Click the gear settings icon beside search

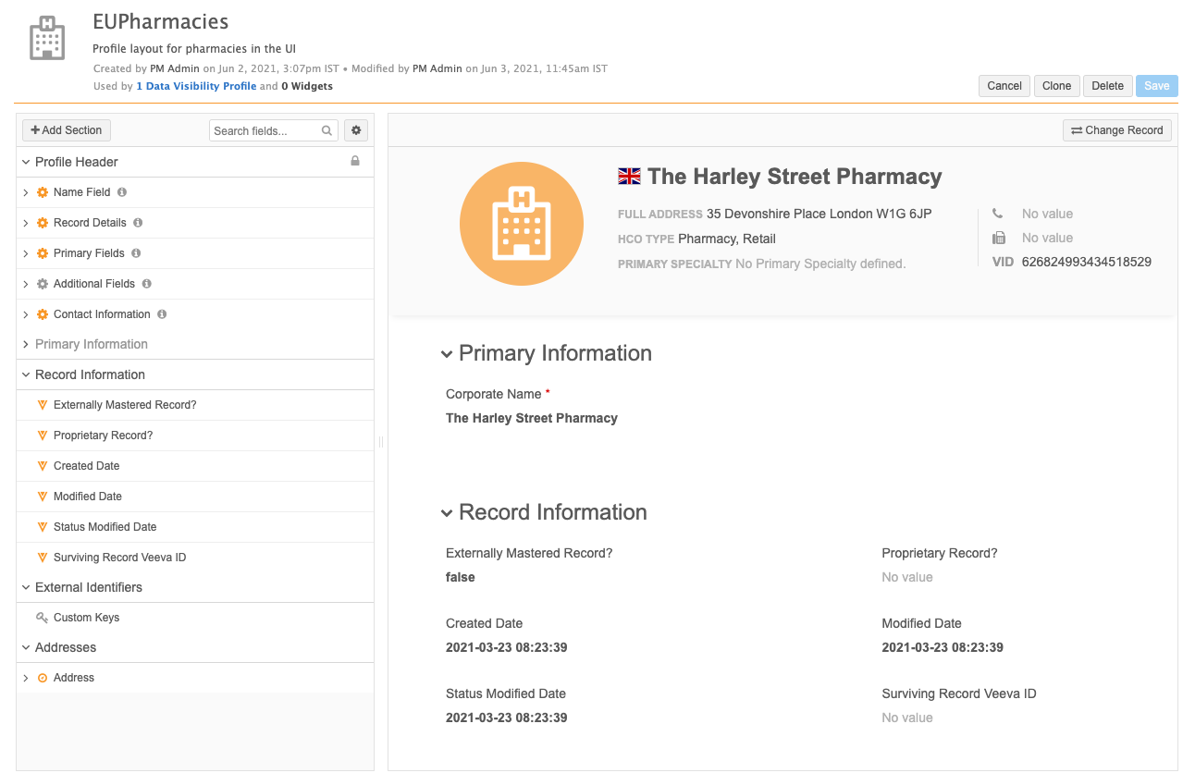[x=355, y=130]
